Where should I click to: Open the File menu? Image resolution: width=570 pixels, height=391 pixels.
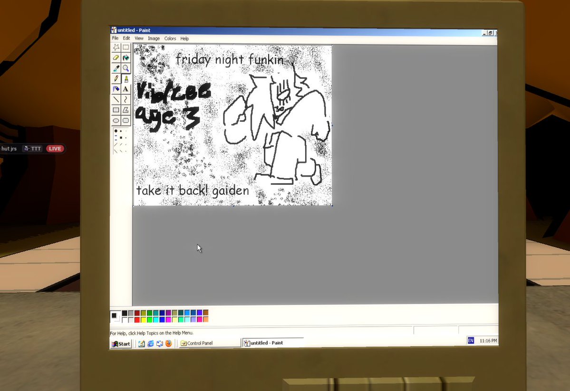(115, 38)
